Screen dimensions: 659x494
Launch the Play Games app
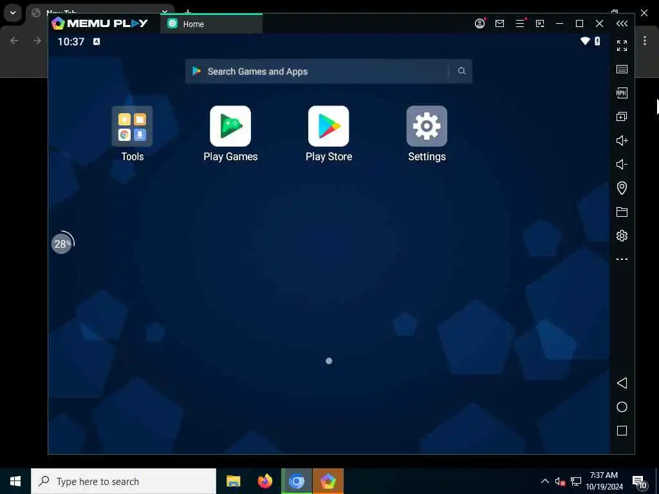[230, 126]
